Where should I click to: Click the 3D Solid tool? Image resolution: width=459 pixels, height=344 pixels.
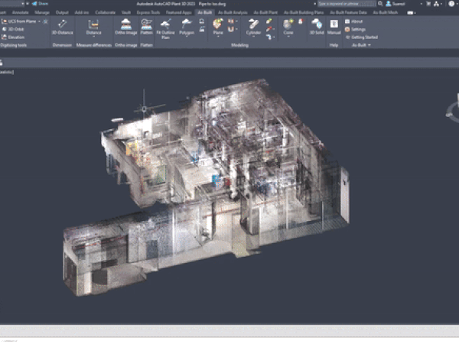click(317, 27)
